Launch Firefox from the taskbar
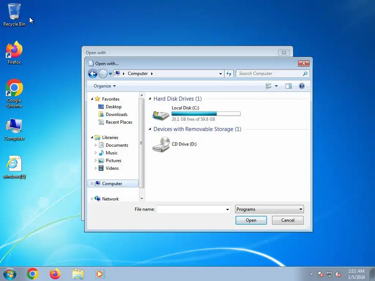This screenshot has width=375, height=281. (55, 274)
